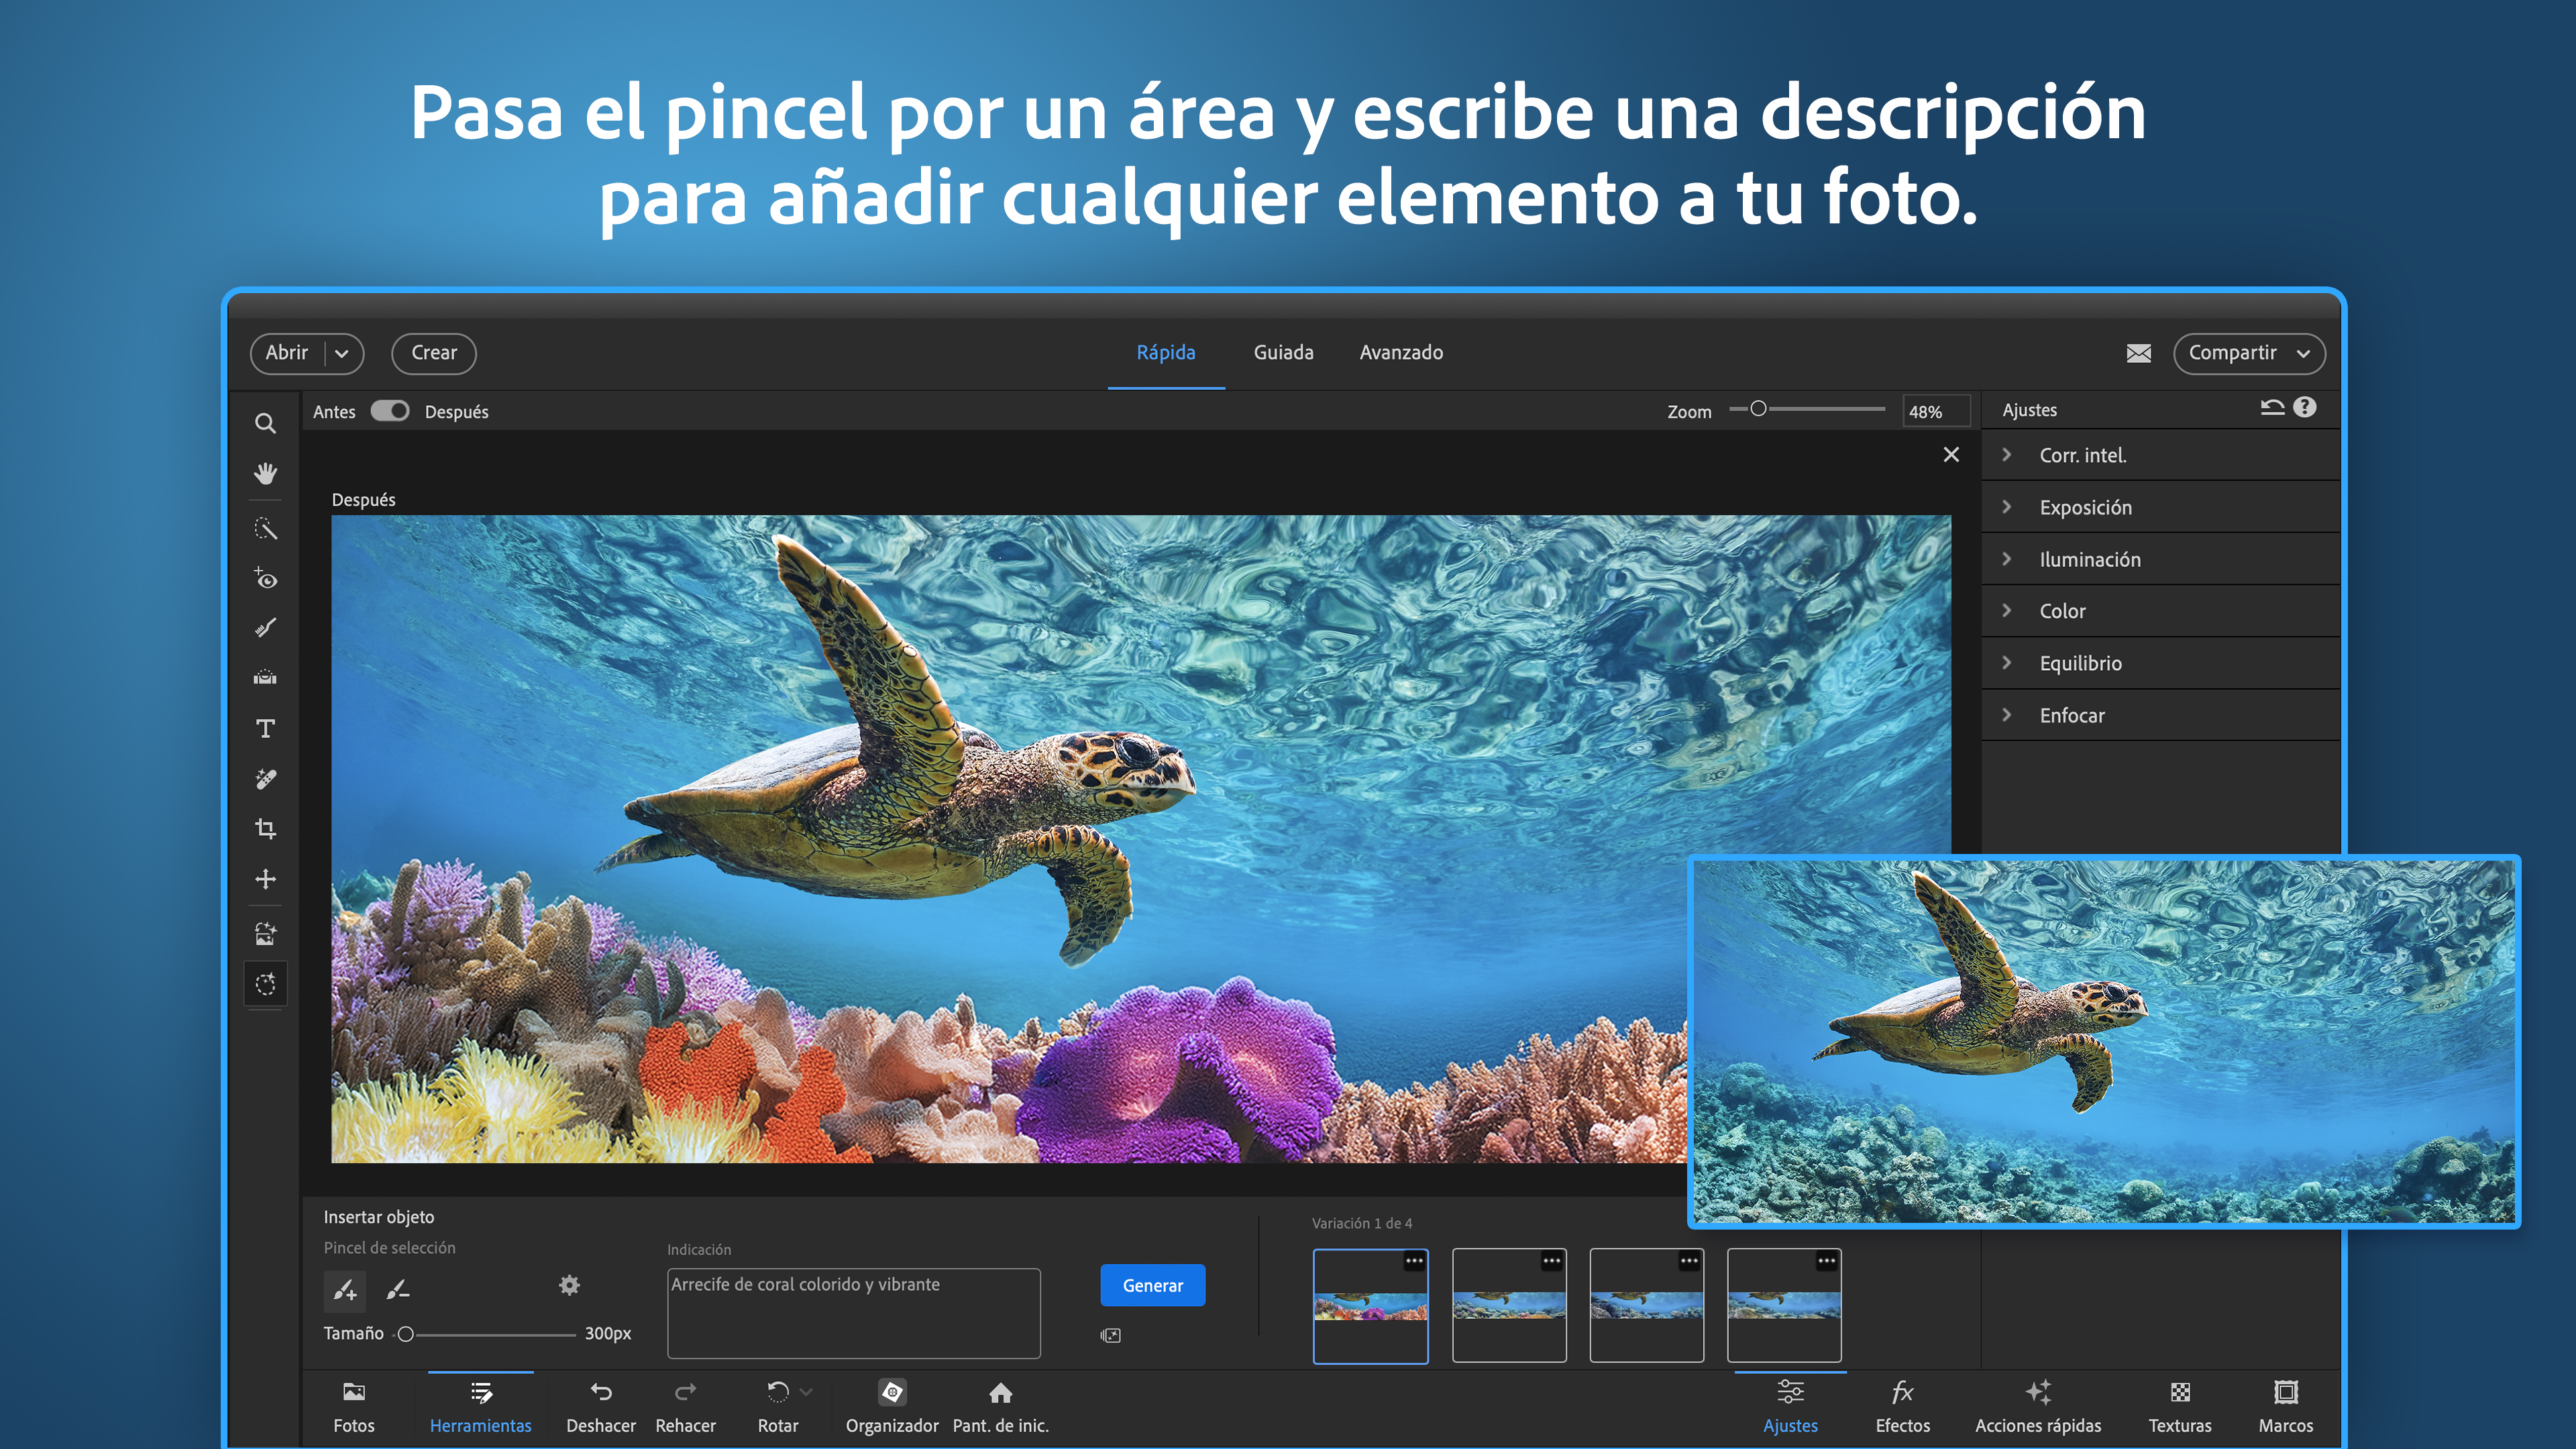Viewport: 2576px width, 1449px height.
Task: Select the generative image replace tool
Action: 265,934
